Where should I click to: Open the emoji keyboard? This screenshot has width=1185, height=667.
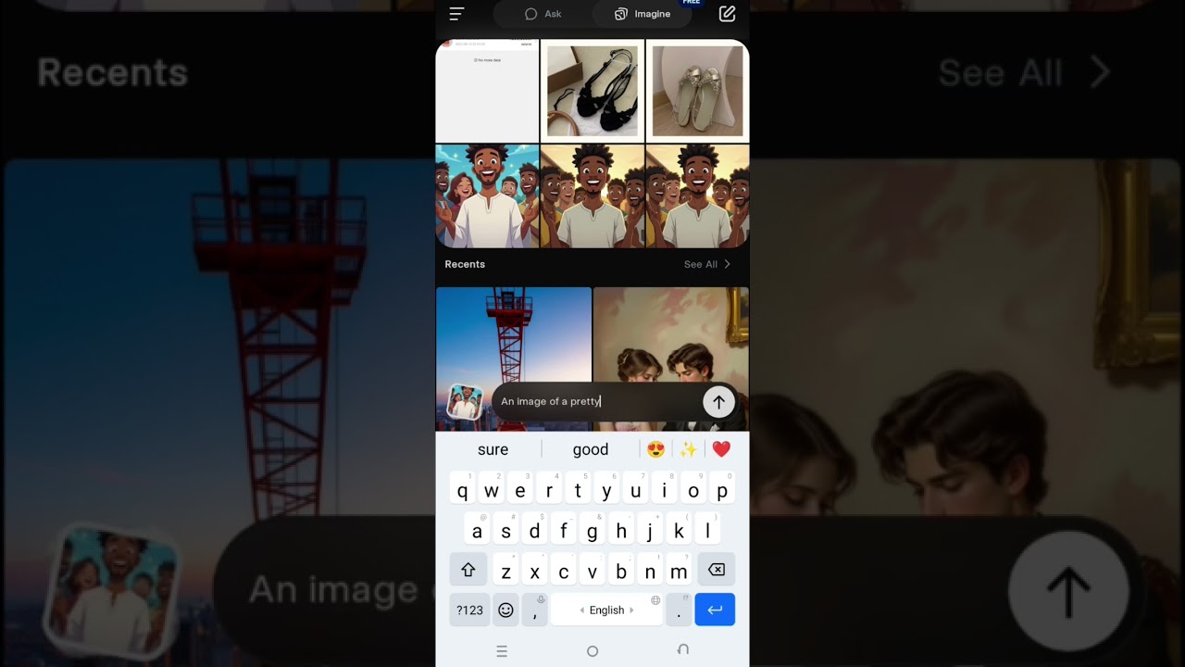click(505, 610)
